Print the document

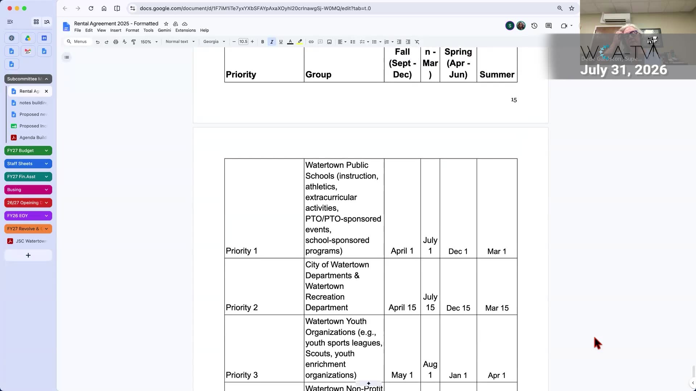click(x=116, y=42)
